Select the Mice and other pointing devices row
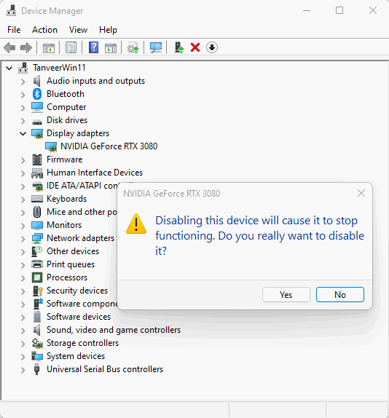Viewport: 389px width, 418px height. (x=82, y=212)
